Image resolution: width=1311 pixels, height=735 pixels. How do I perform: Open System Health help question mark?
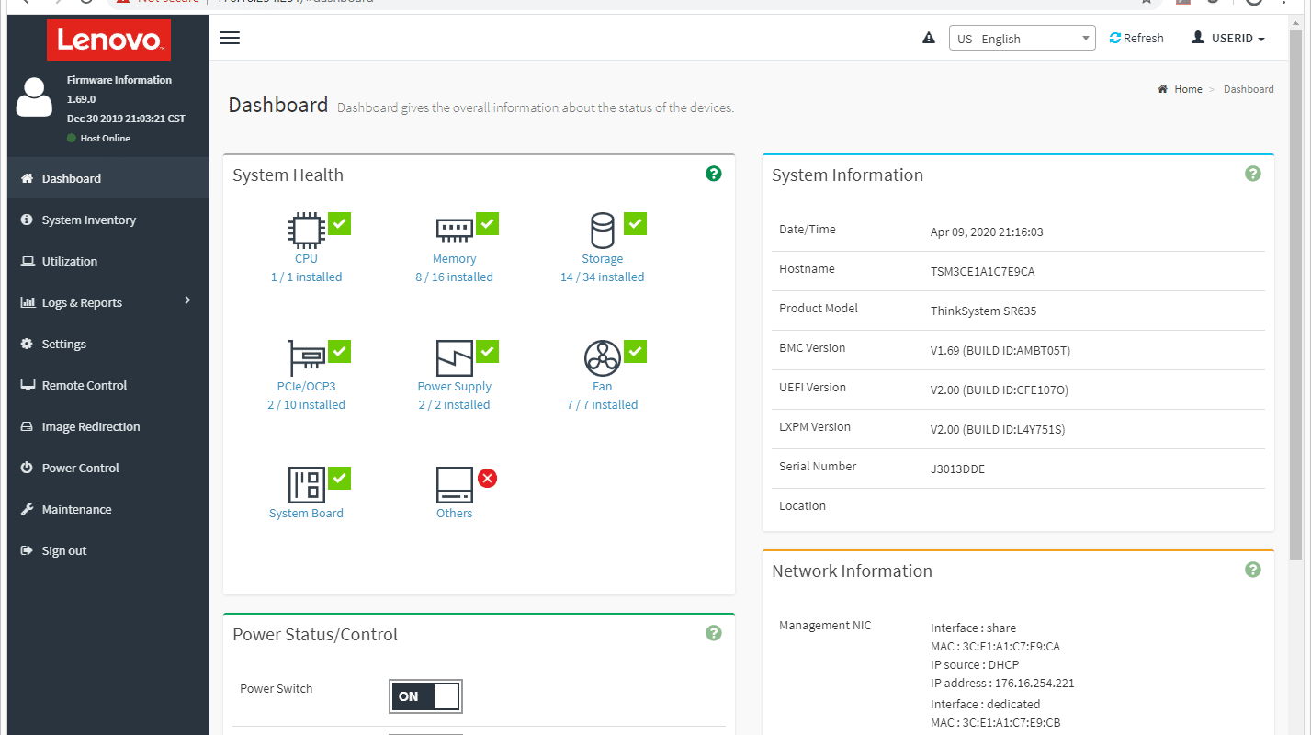click(x=714, y=174)
